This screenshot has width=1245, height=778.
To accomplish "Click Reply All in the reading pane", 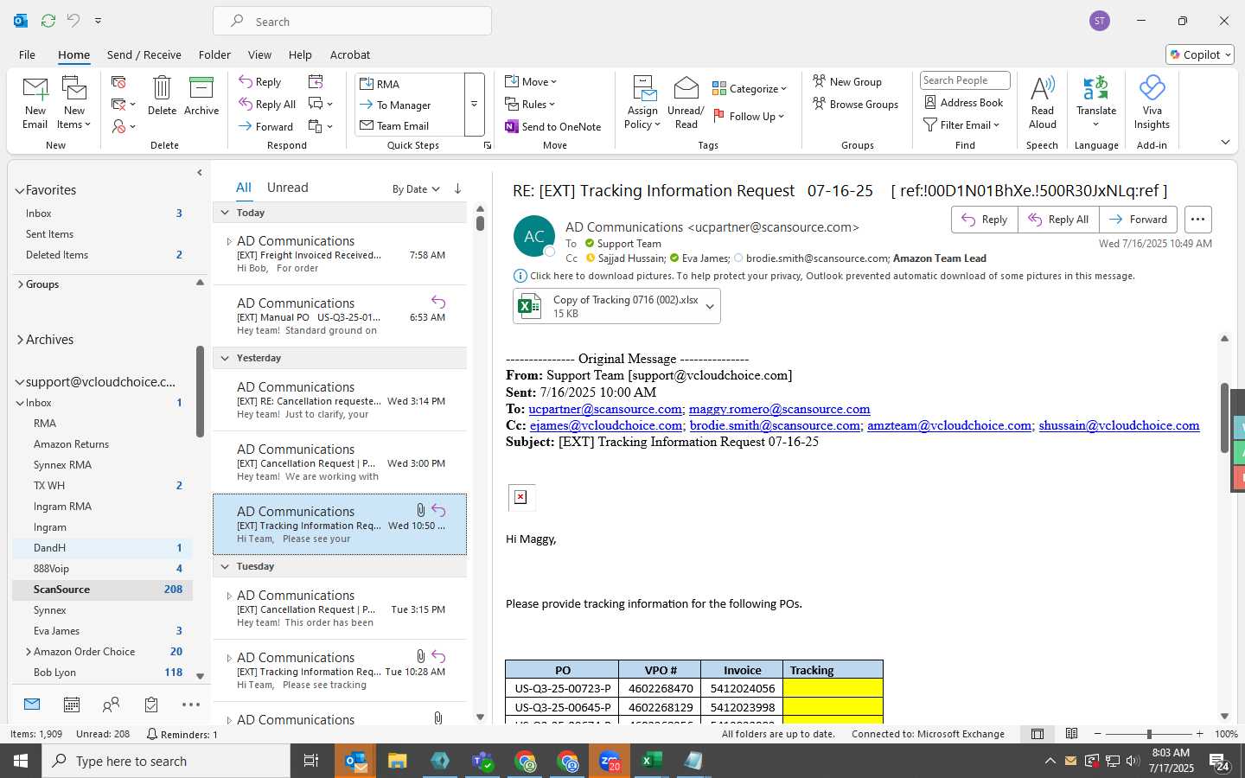I will pyautogui.click(x=1058, y=220).
